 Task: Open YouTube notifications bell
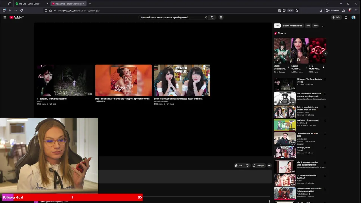(346, 17)
